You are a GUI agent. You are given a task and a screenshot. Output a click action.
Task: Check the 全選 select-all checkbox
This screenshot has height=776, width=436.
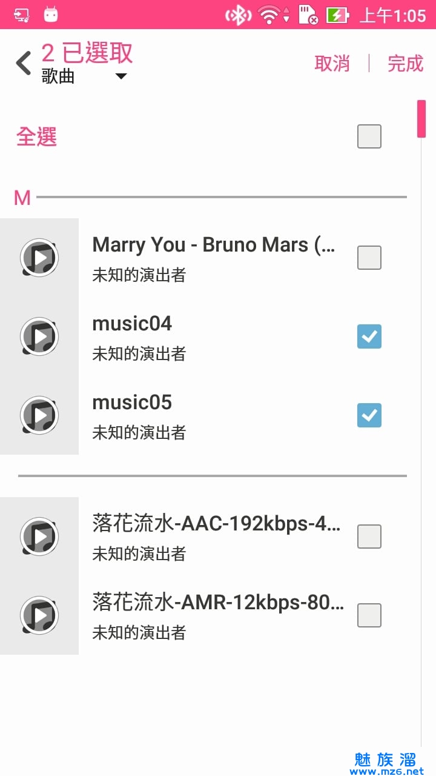[369, 136]
